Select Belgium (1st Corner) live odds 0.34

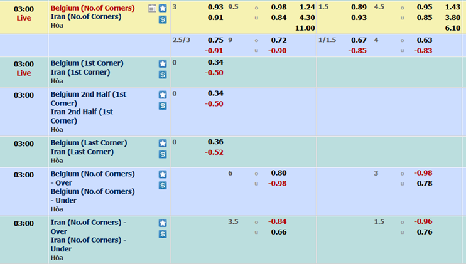pyautogui.click(x=215, y=62)
